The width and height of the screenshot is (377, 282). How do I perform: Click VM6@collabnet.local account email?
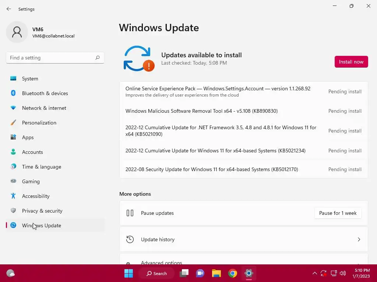pyautogui.click(x=53, y=36)
